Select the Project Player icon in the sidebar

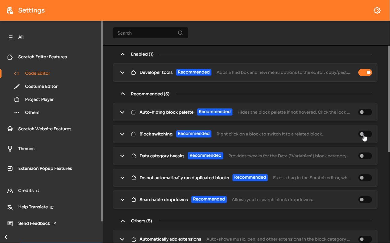click(17, 99)
